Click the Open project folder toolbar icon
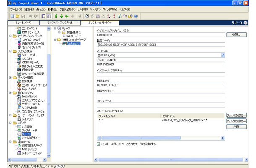This screenshot has height=168, width=256. 18,16
